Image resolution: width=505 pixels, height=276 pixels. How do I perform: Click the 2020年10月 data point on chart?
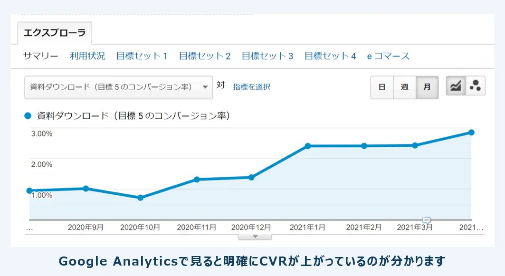pos(140,198)
